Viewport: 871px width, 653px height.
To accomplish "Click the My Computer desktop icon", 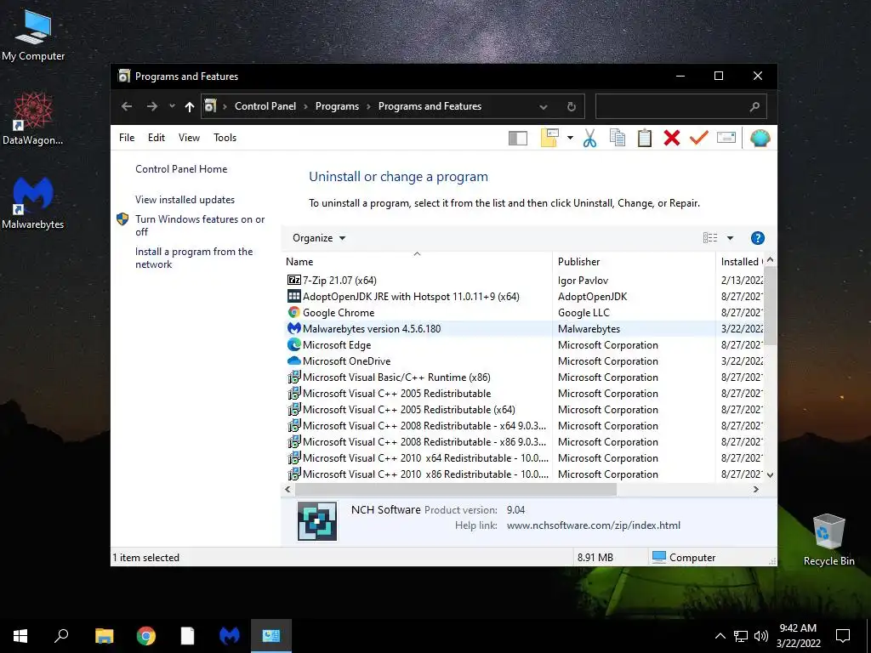I will tap(33, 35).
